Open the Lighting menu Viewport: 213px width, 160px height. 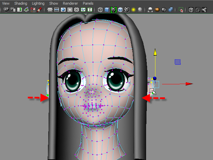pos(38,3)
